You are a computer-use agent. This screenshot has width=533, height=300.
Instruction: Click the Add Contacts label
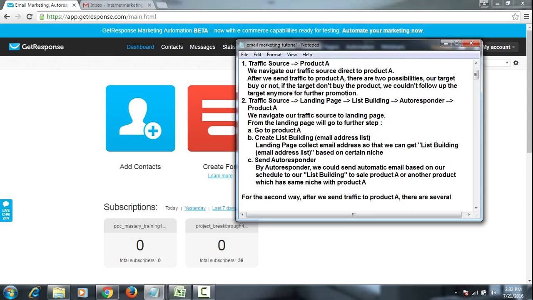[x=140, y=167]
